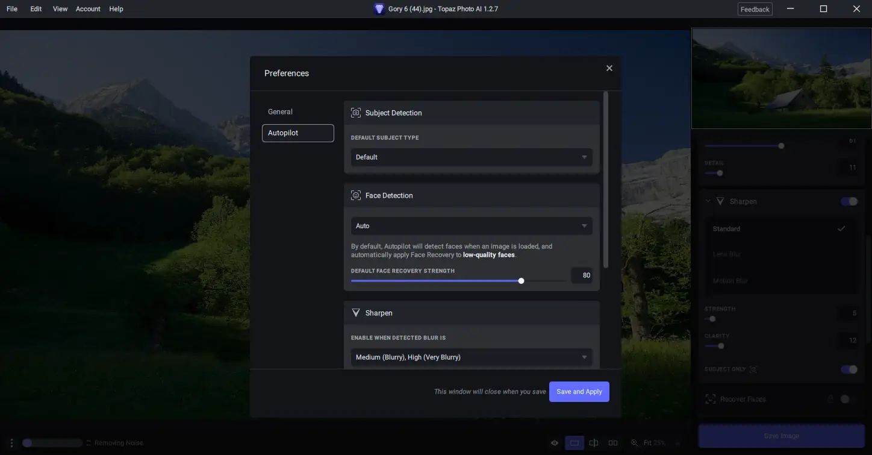Close the Preferences dialog with the X
This screenshot has width=872, height=455.
click(609, 68)
